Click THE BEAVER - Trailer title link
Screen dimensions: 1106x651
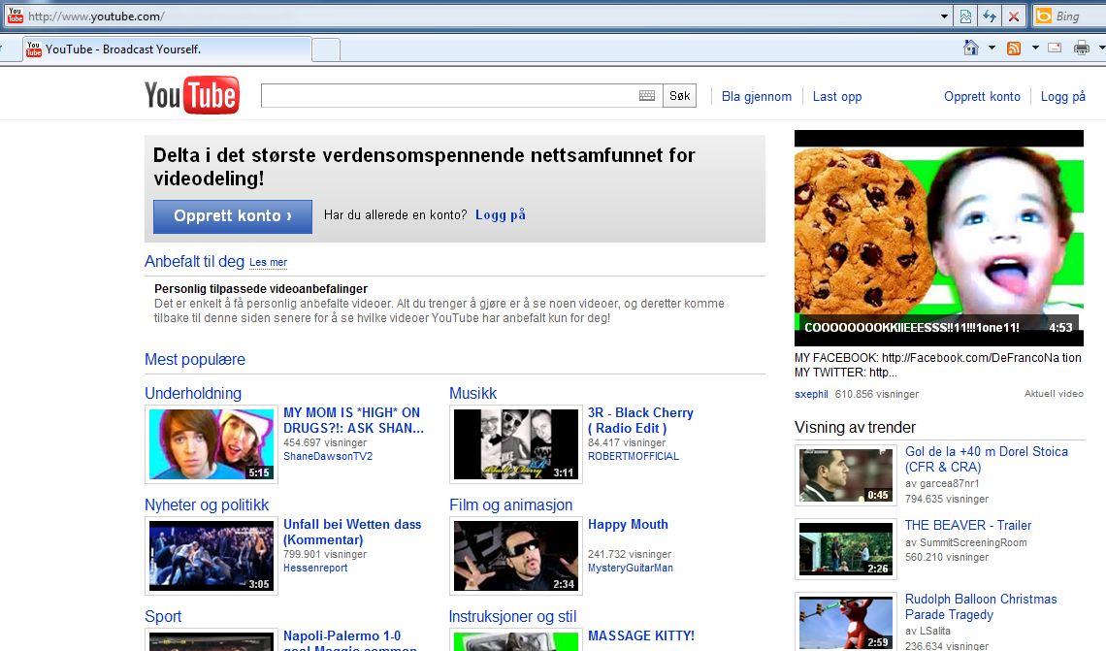(968, 526)
